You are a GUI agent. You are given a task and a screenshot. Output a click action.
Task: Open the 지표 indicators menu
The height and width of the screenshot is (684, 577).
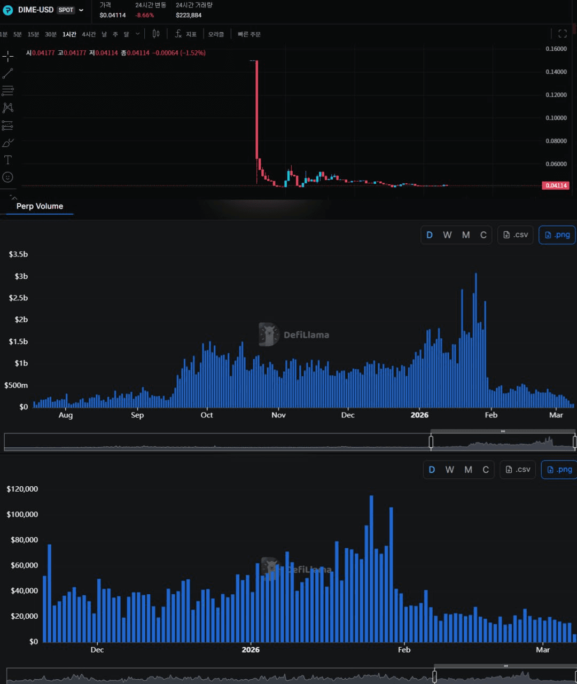[x=186, y=34]
